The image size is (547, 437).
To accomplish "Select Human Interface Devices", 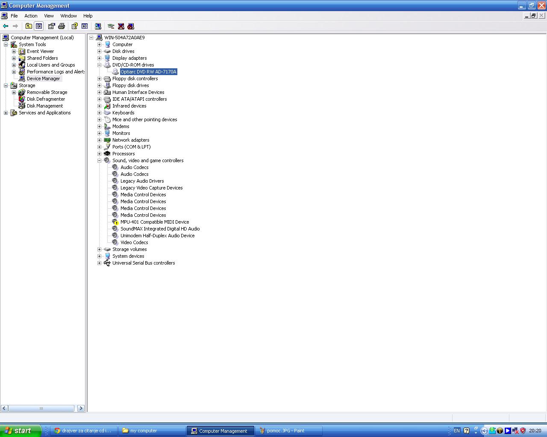I will click(138, 92).
